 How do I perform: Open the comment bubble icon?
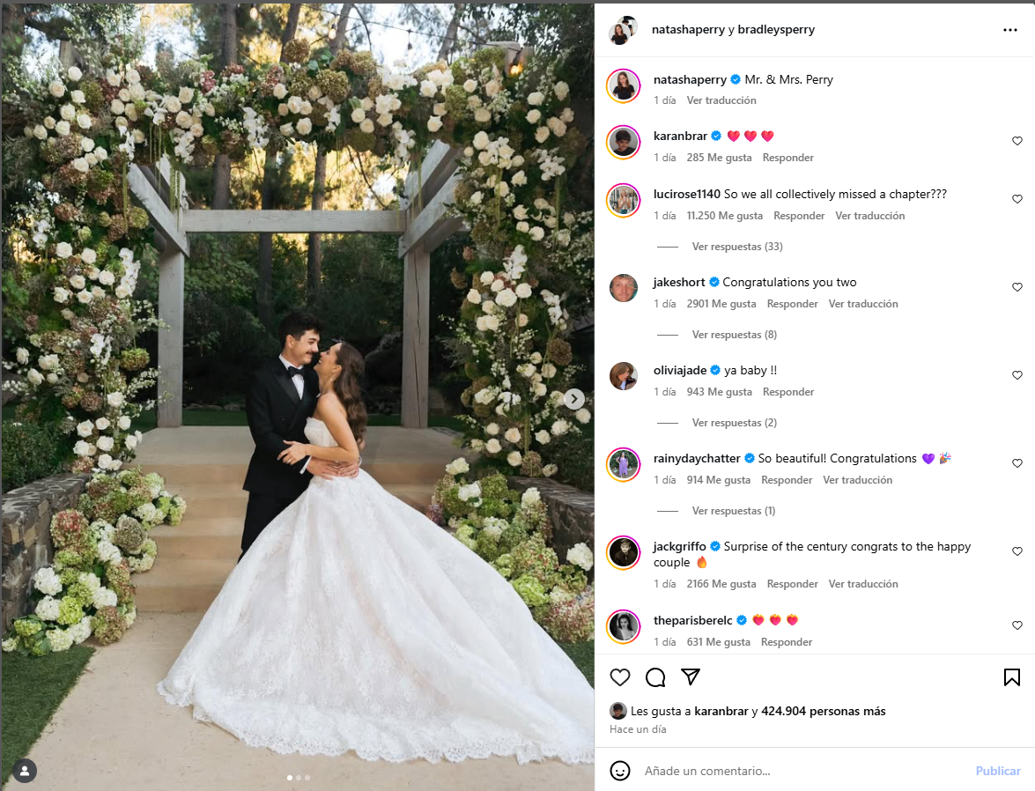(x=655, y=677)
